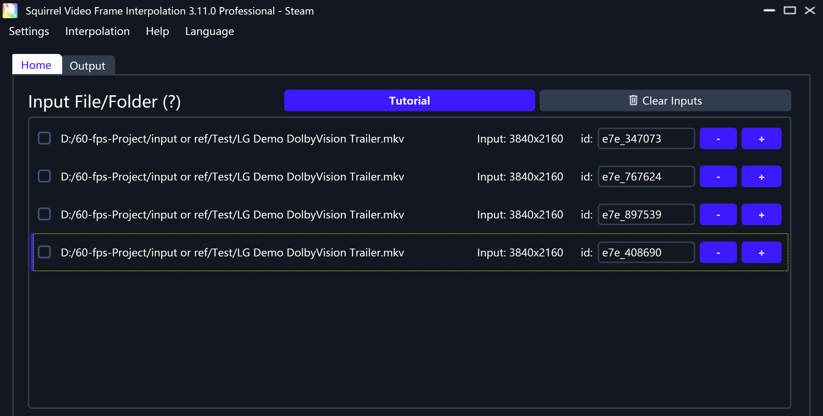
Task: Click the trash icon on Clear Inputs
Action: click(633, 100)
